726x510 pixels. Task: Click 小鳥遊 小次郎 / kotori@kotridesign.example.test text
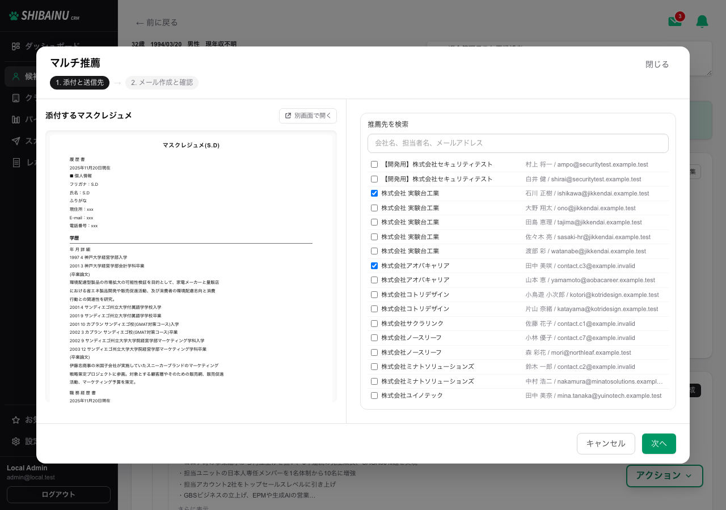point(592,295)
